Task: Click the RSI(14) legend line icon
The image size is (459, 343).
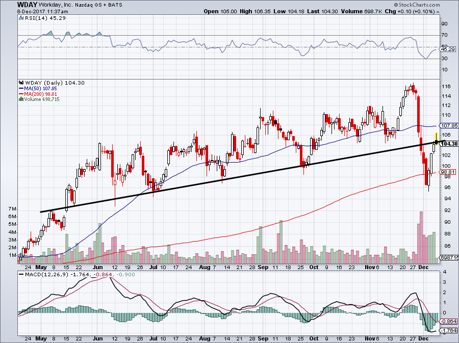Action: pyautogui.click(x=21, y=18)
